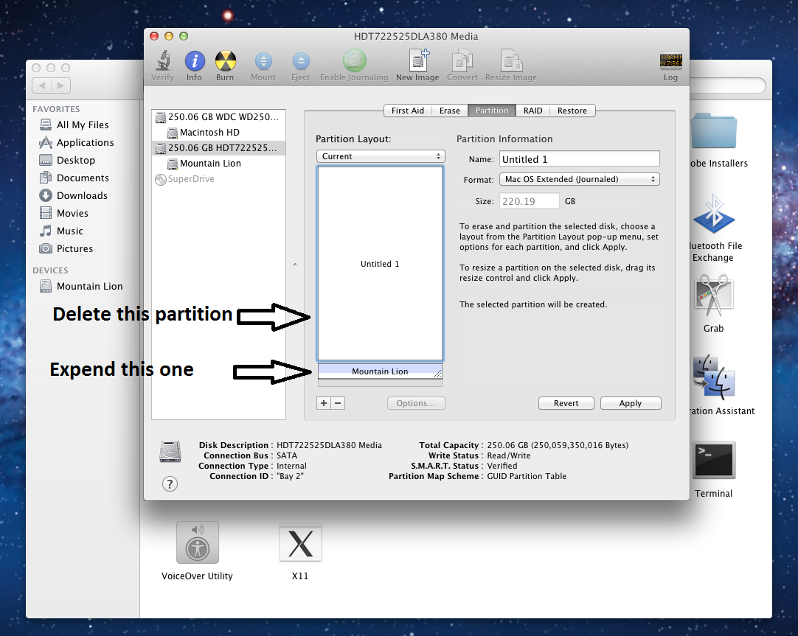Open help with question mark button
The height and width of the screenshot is (636, 798).
[x=170, y=484]
